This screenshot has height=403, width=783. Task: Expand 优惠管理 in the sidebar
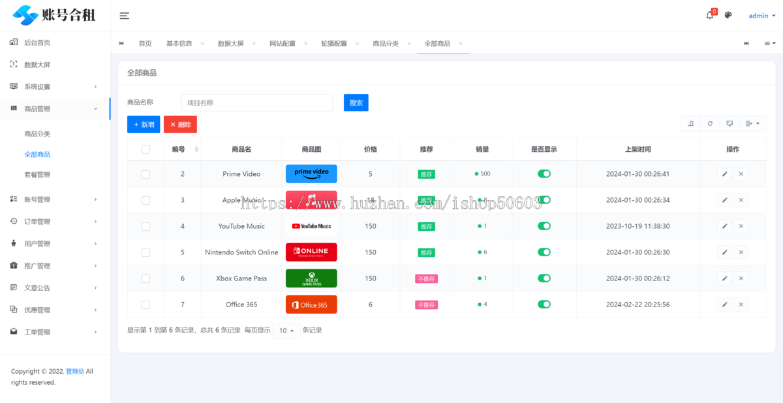(x=55, y=310)
